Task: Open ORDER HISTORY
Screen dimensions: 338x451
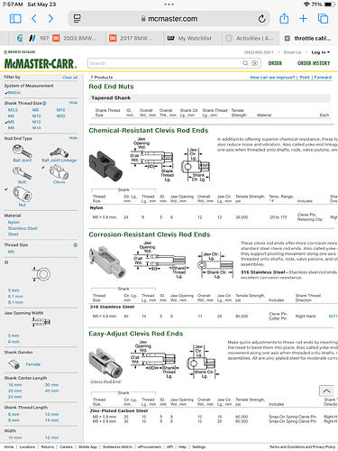Action: tap(314, 63)
